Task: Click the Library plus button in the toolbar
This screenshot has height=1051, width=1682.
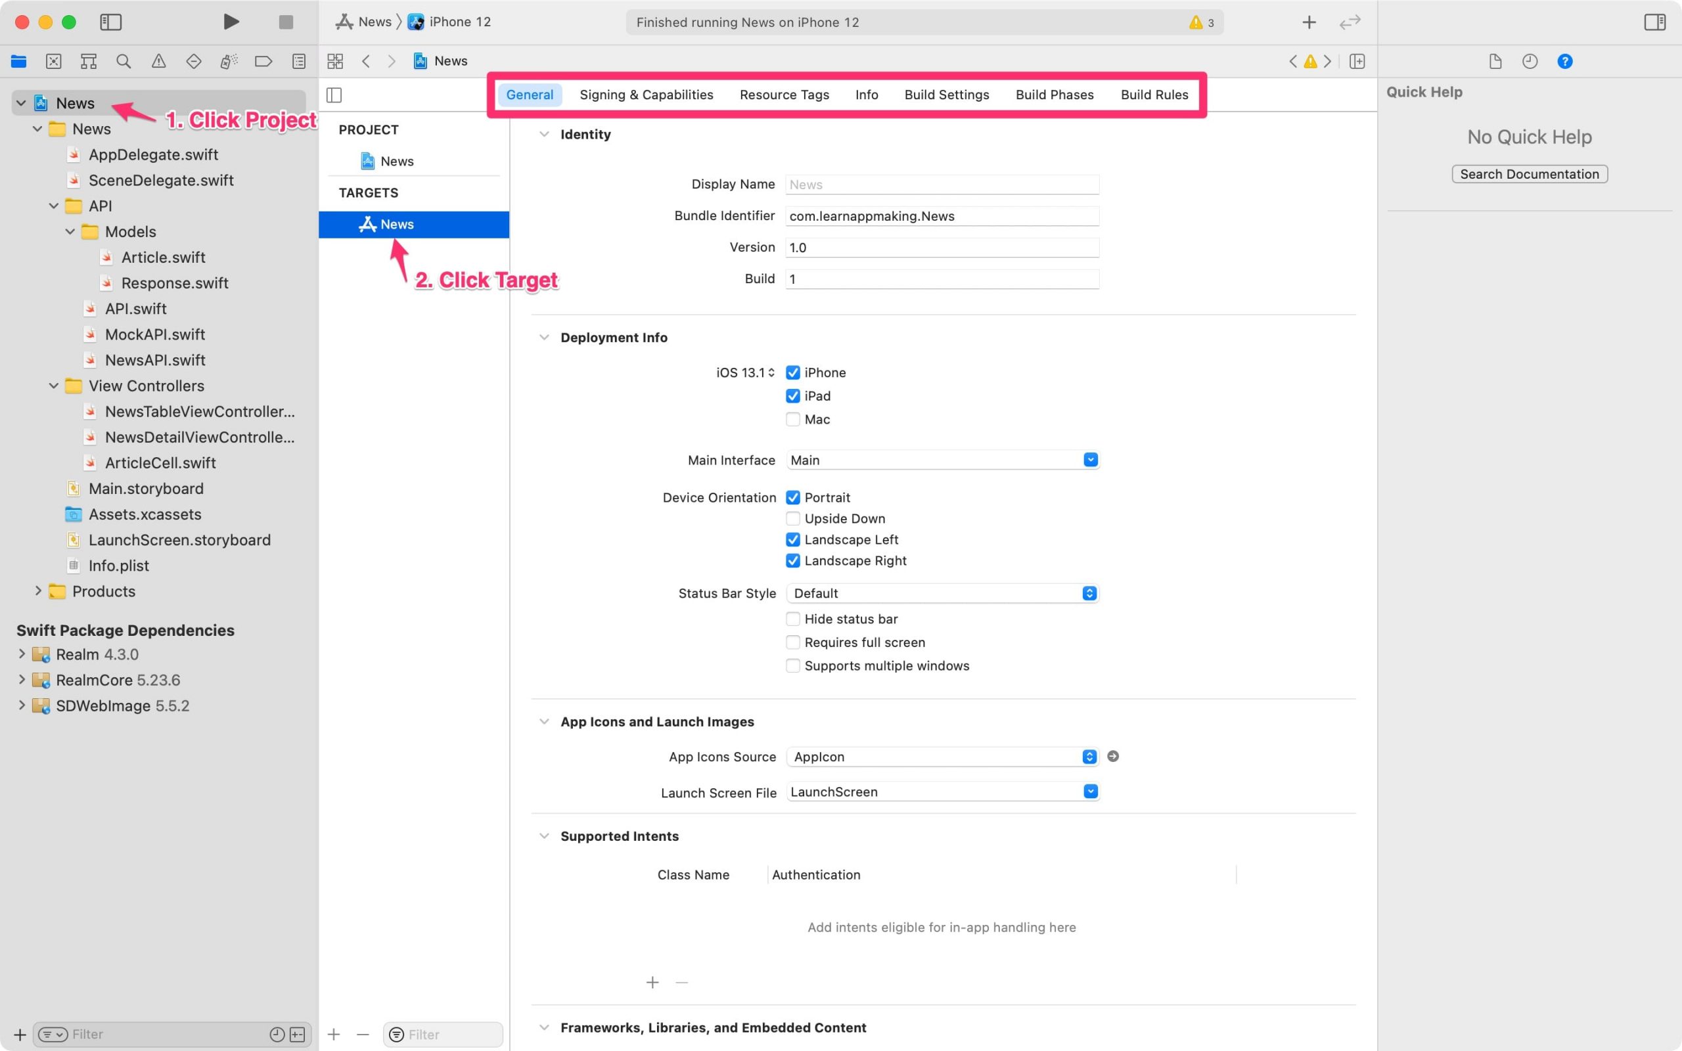Action: 1309,22
